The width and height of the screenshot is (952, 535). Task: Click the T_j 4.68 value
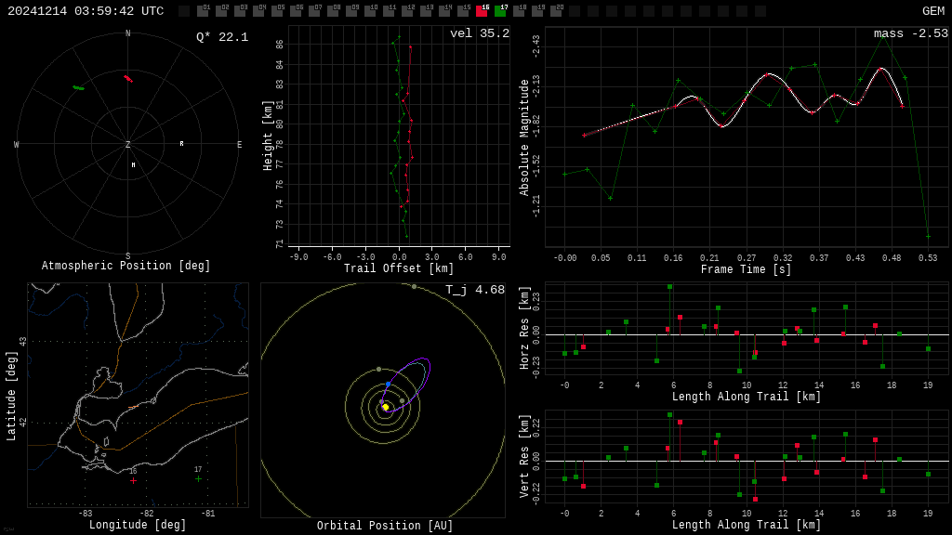pyautogui.click(x=475, y=290)
